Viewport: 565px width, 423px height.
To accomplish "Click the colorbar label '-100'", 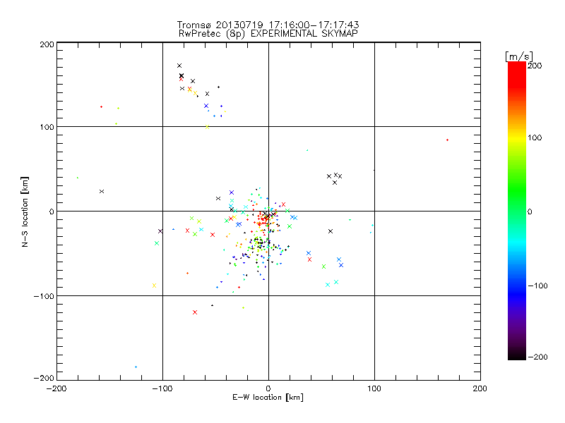I will tap(537, 286).
